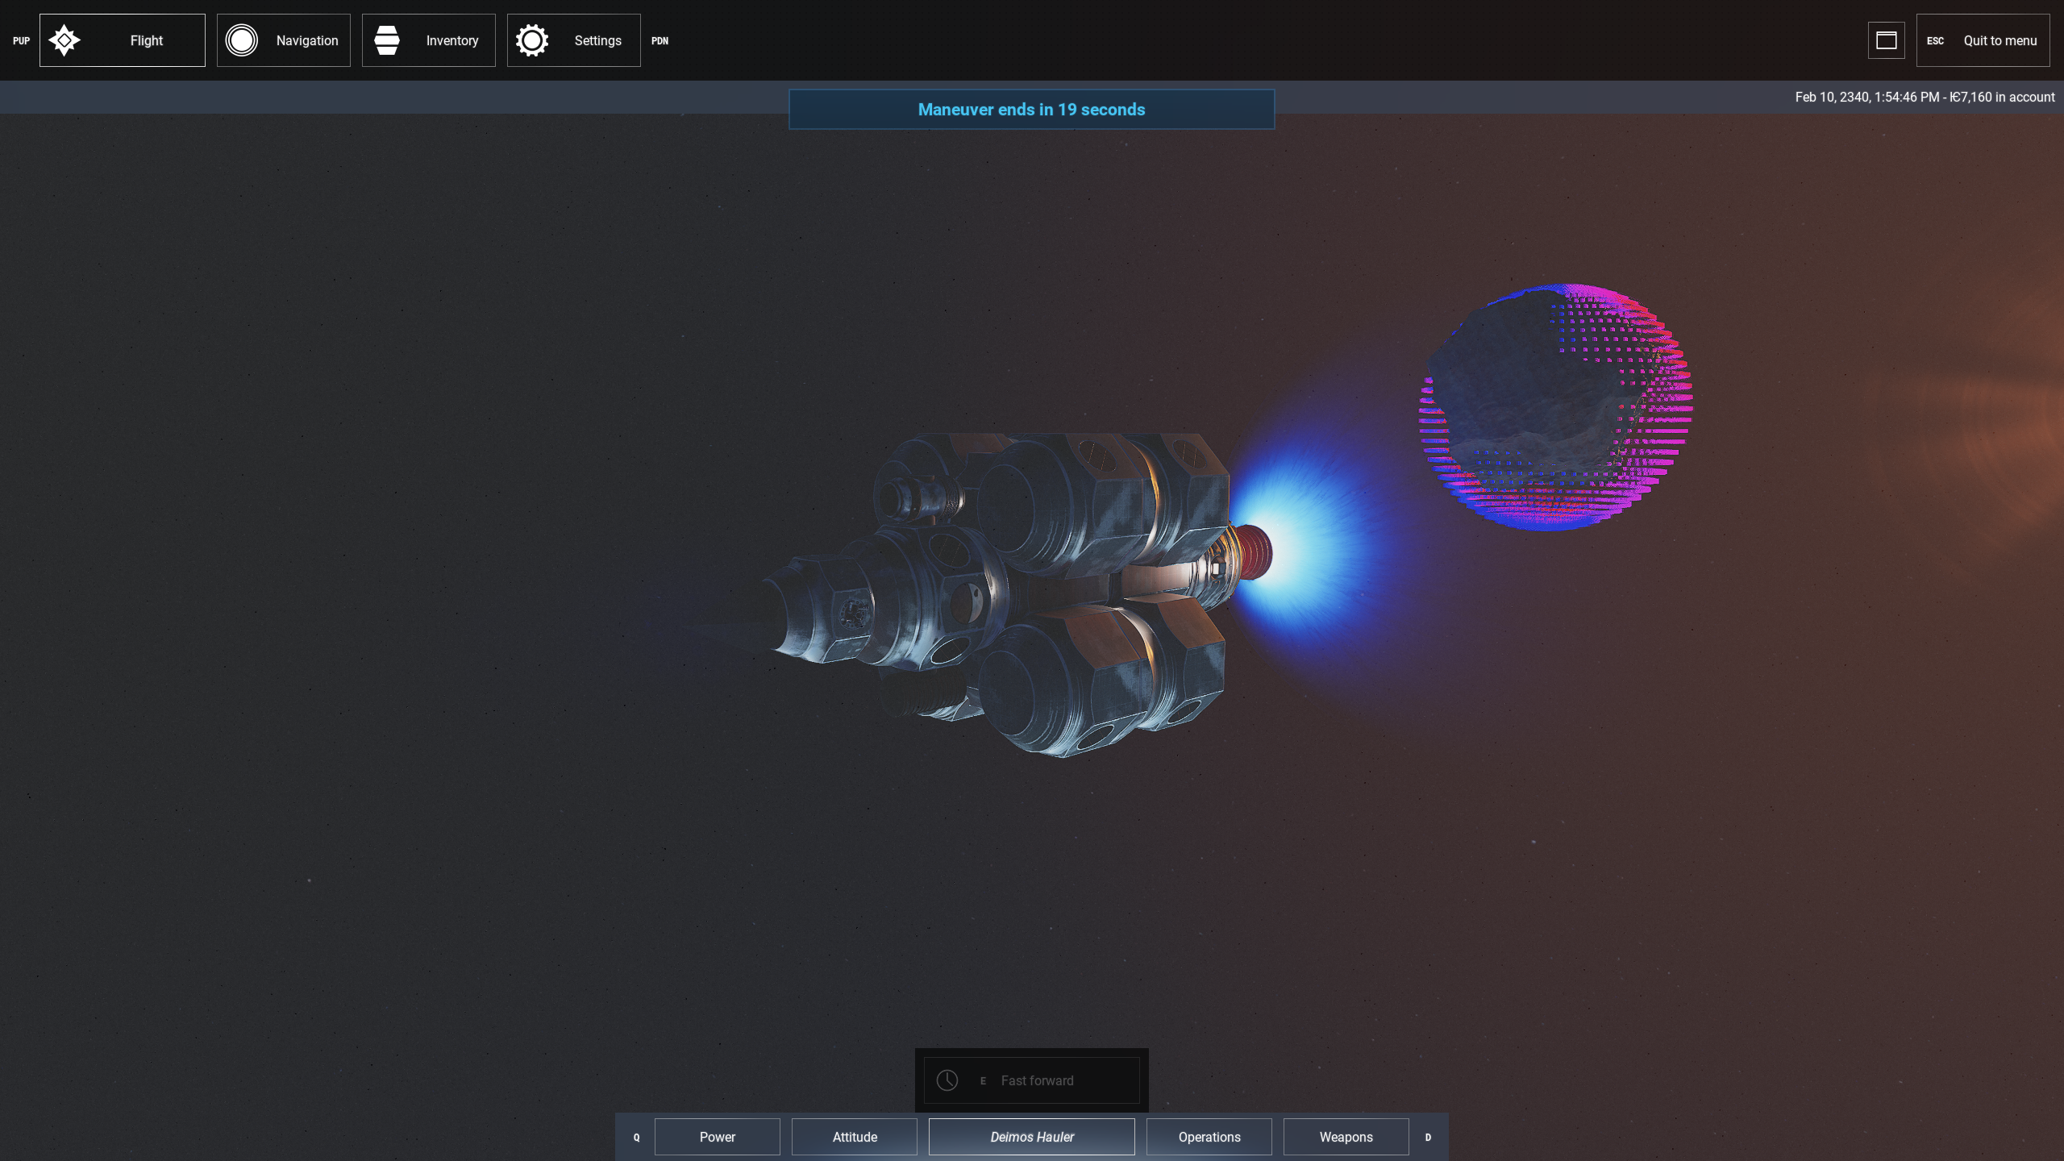Switch to the Navigation tab

click(x=306, y=40)
